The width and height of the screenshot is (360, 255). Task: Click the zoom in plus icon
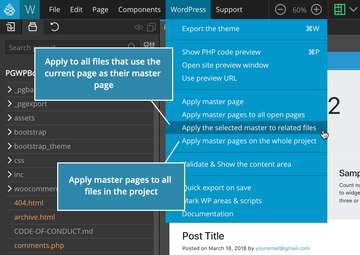point(316,10)
